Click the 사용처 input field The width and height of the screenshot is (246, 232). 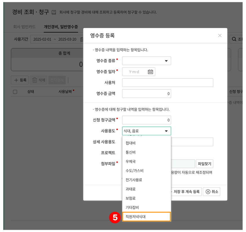pos(168,83)
